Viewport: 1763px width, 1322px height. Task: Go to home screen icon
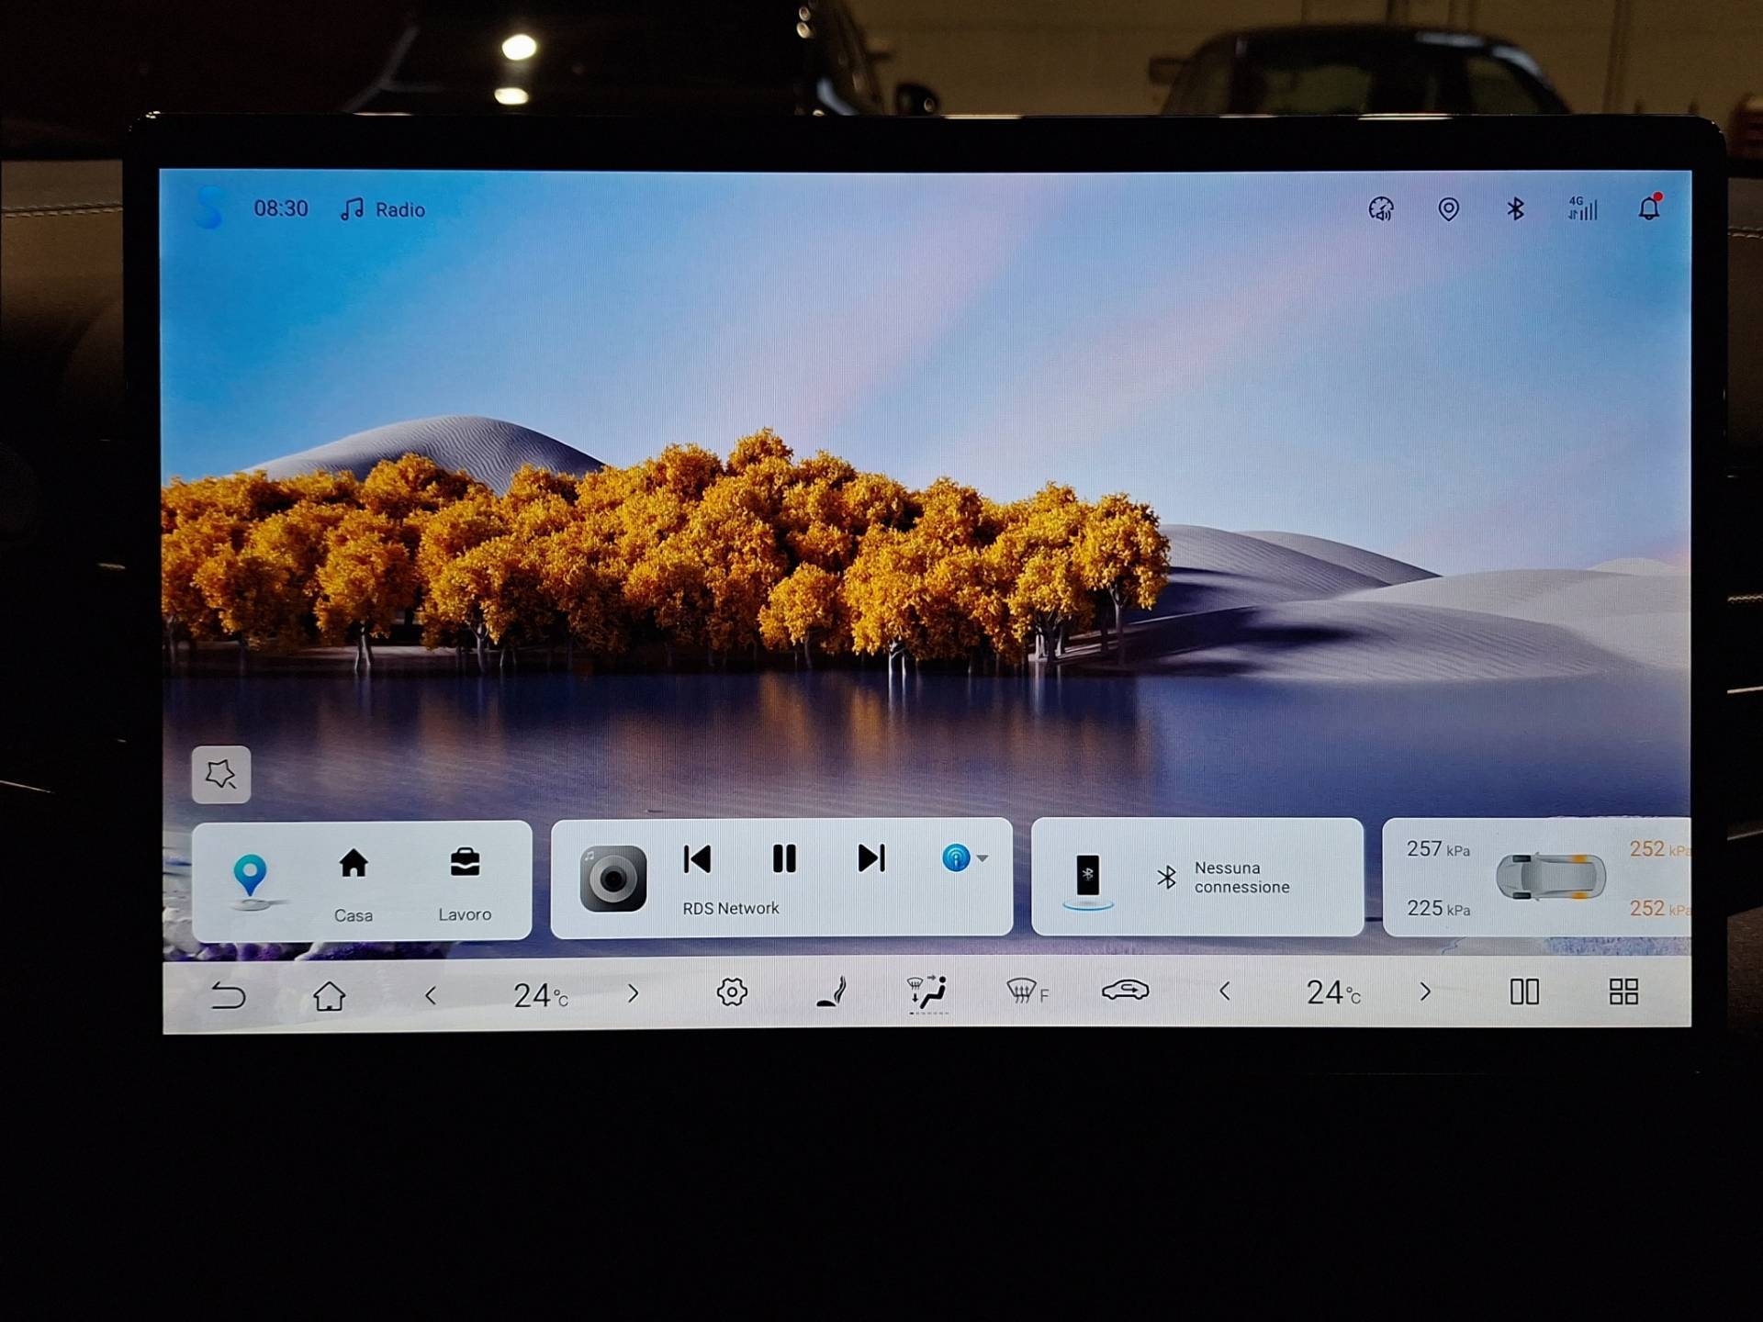[x=329, y=995]
